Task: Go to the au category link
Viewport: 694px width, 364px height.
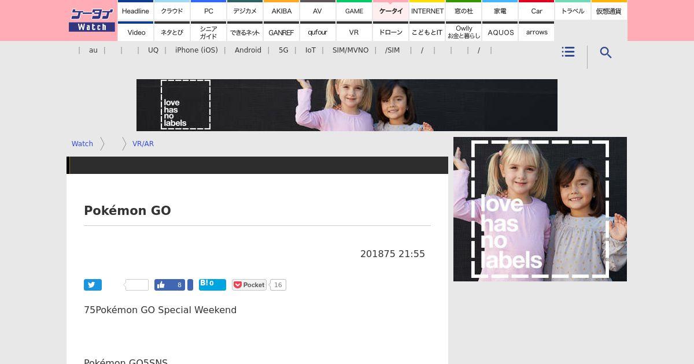Action: [x=93, y=50]
